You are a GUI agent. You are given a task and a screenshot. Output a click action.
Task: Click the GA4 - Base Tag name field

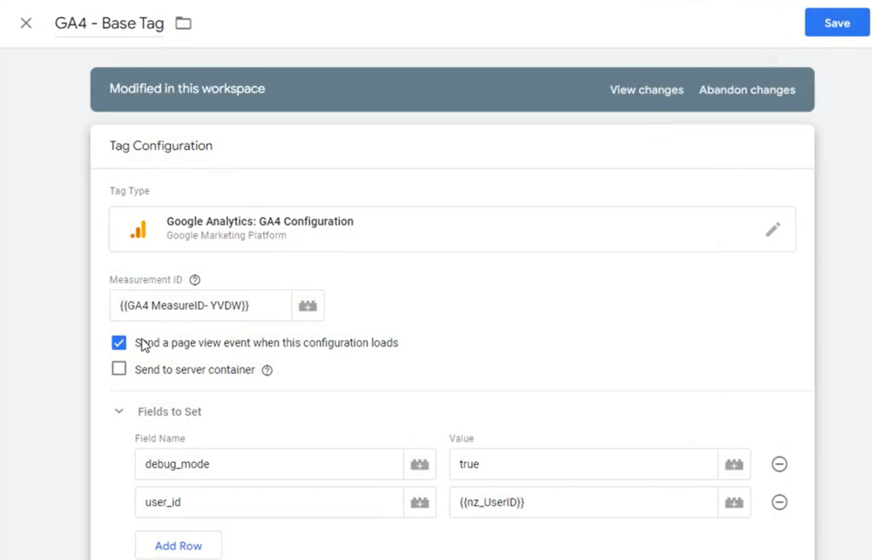pyautogui.click(x=109, y=23)
